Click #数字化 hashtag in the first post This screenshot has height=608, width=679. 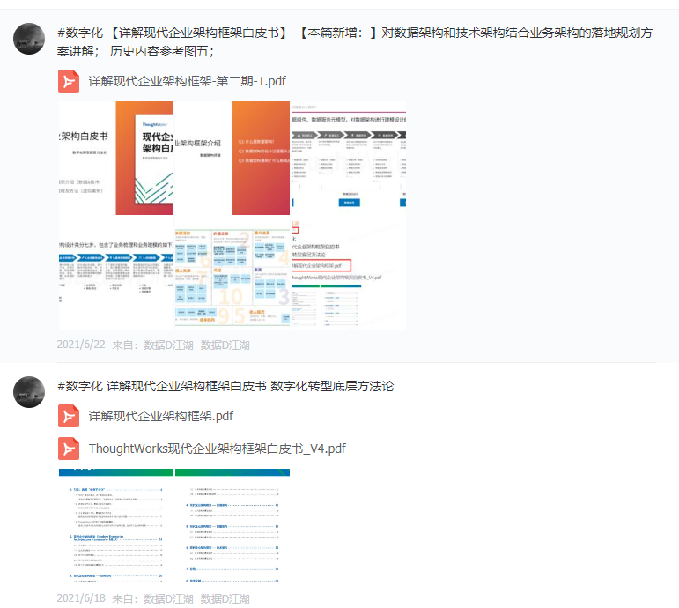point(80,33)
